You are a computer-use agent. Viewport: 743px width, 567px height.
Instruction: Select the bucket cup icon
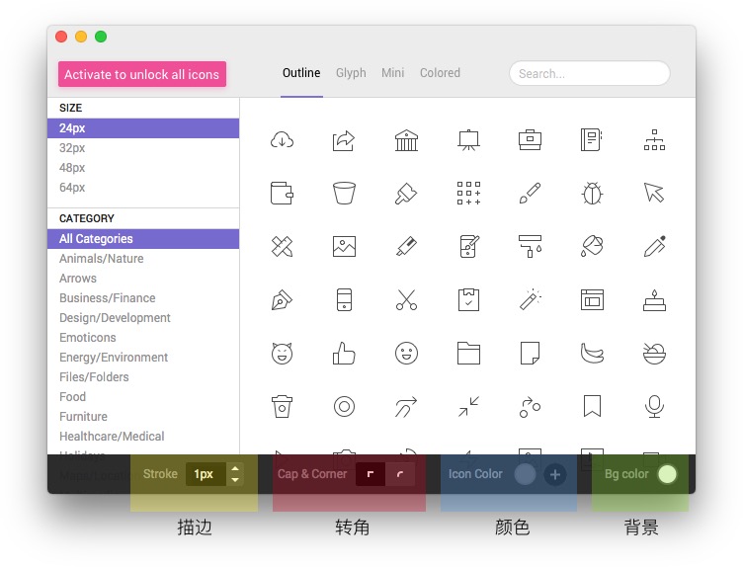344,194
